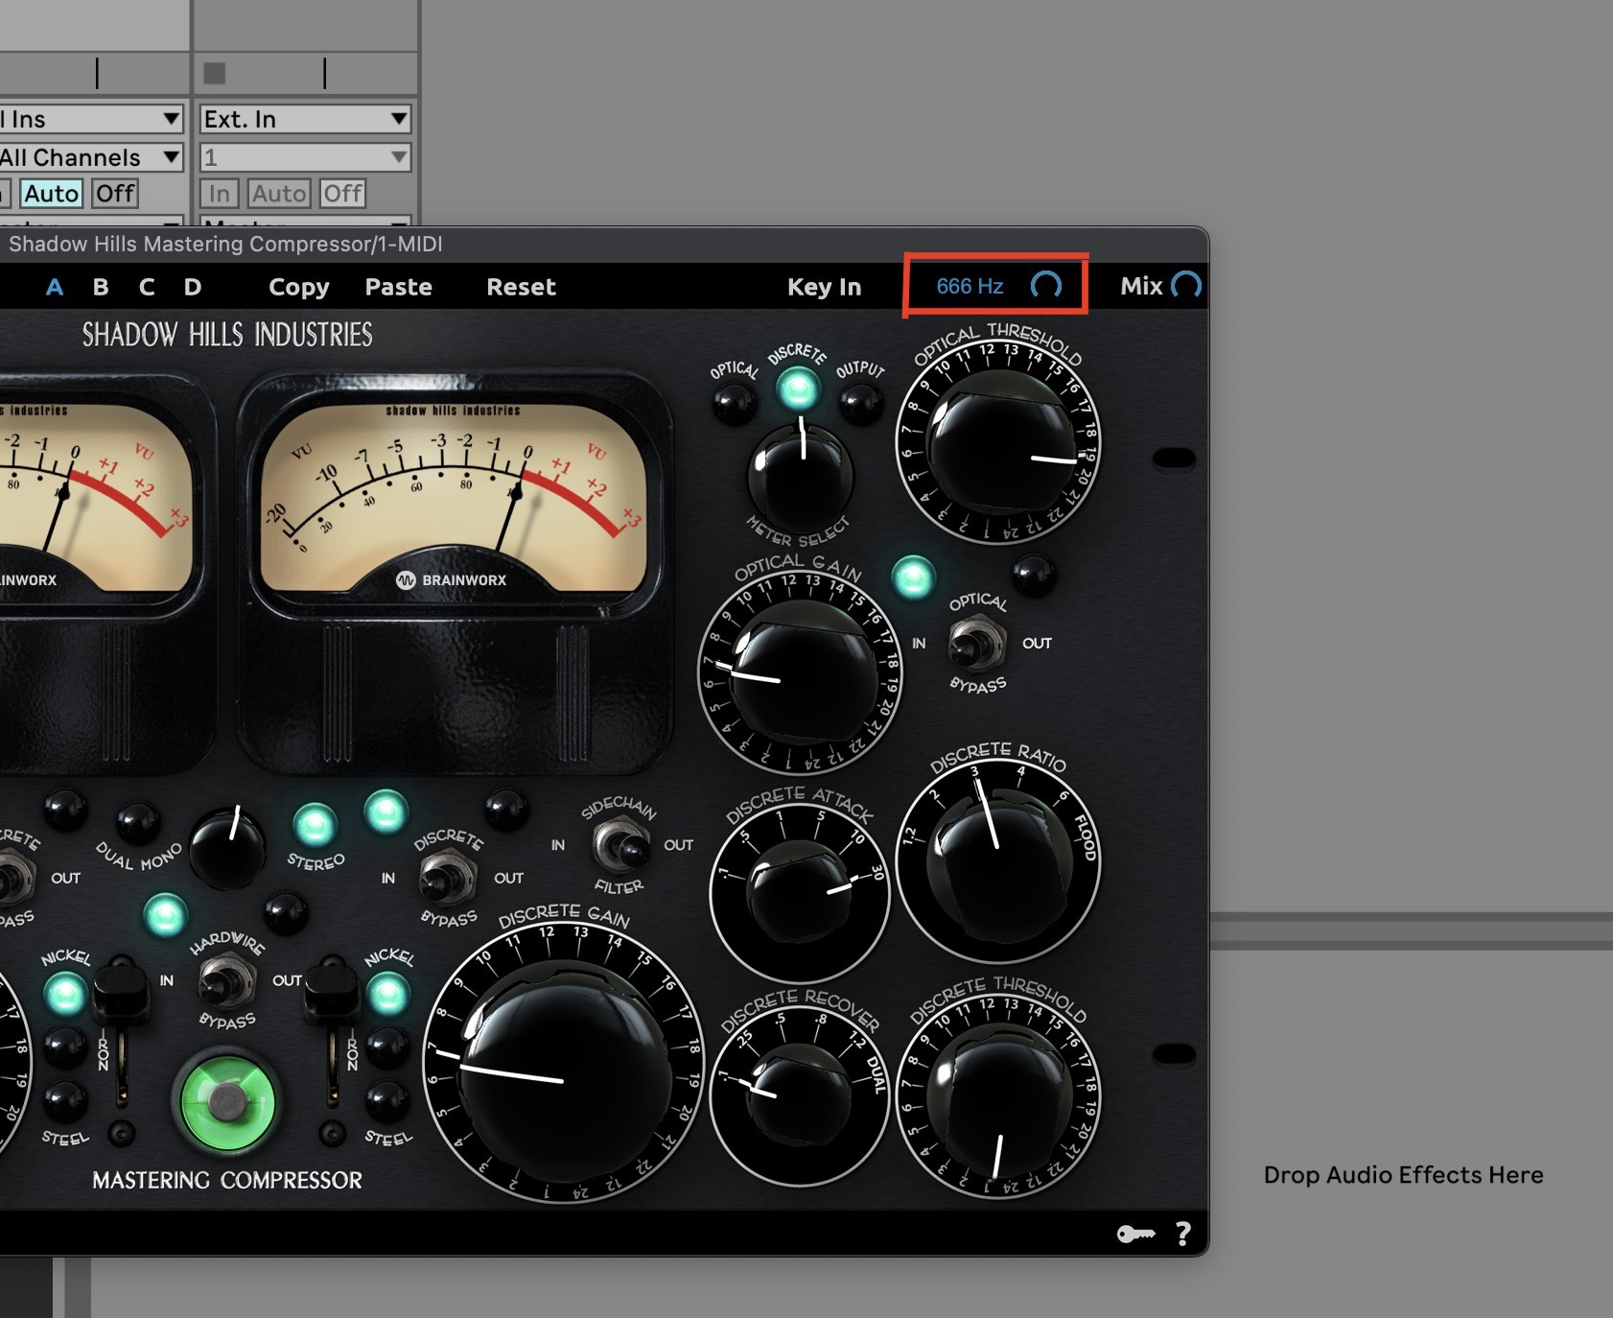
Task: Click the Optical meter indicator lamp
Action: click(x=734, y=404)
